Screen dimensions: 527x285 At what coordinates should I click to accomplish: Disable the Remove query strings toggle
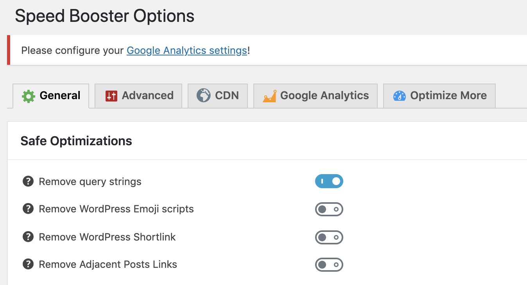[x=329, y=181]
